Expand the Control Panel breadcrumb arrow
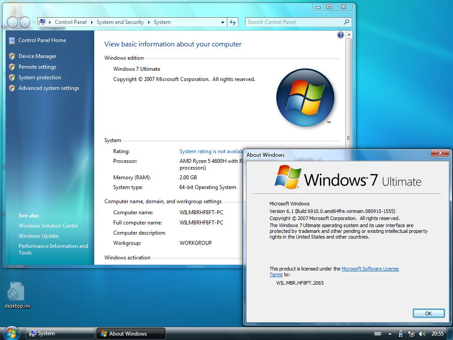The width and height of the screenshot is (453, 340). pyautogui.click(x=92, y=22)
